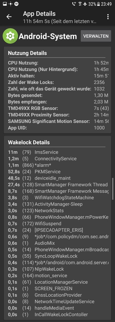This screenshot has height=322, width=115.
Task: Open the three-dot overflow menu
Action: click(108, 17)
